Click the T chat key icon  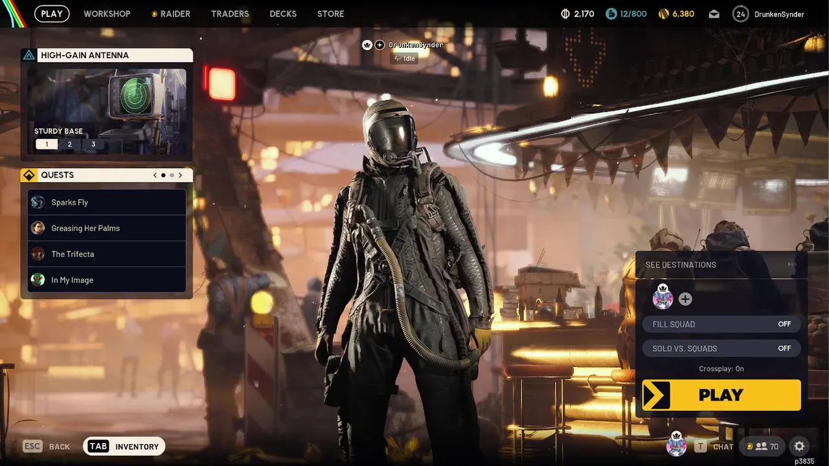700,447
